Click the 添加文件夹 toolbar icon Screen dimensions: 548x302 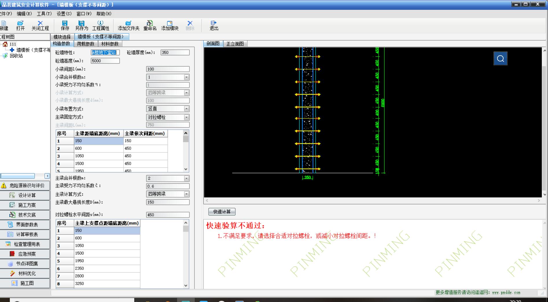(x=128, y=25)
